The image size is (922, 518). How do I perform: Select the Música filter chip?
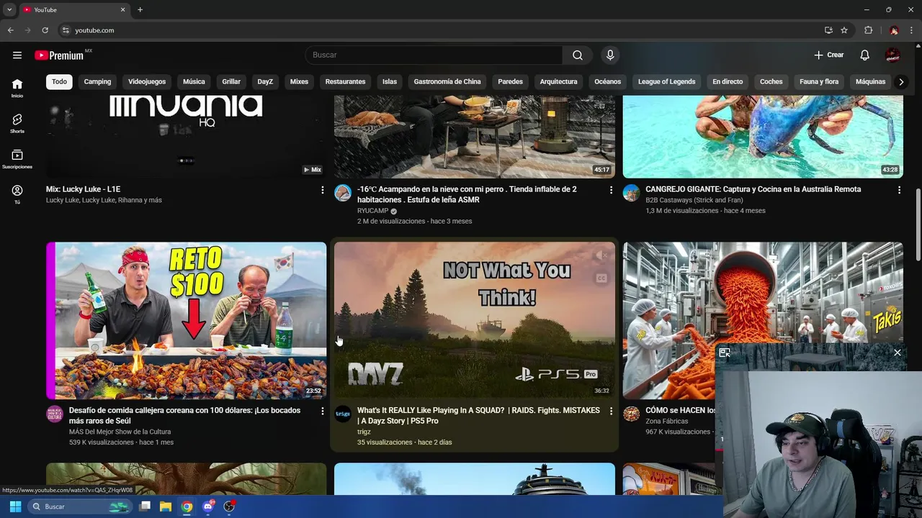click(x=194, y=81)
